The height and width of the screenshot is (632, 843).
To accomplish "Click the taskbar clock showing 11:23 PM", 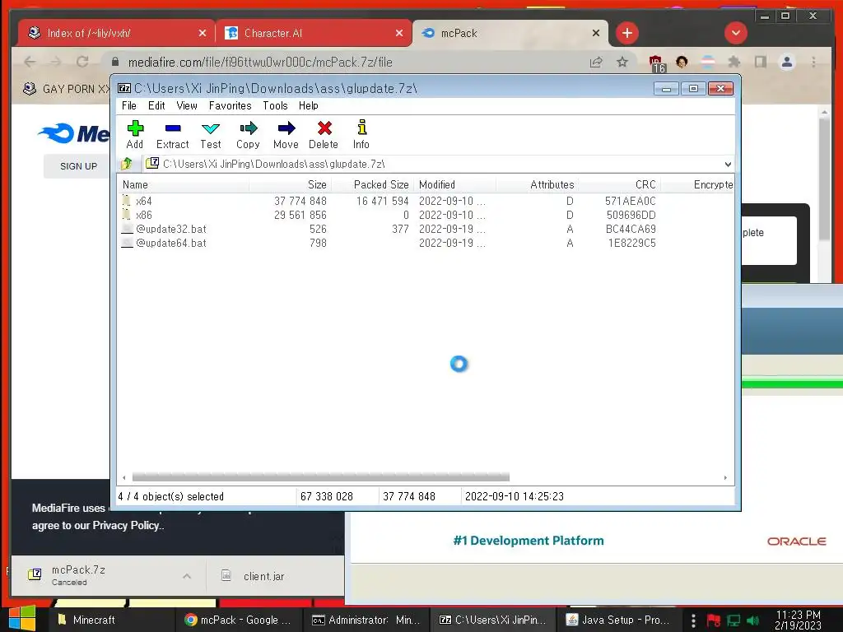I will 798,620.
